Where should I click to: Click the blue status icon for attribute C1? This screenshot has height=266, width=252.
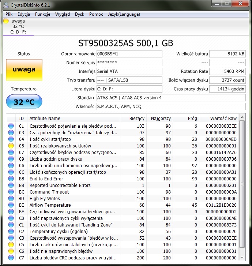coord(11,225)
